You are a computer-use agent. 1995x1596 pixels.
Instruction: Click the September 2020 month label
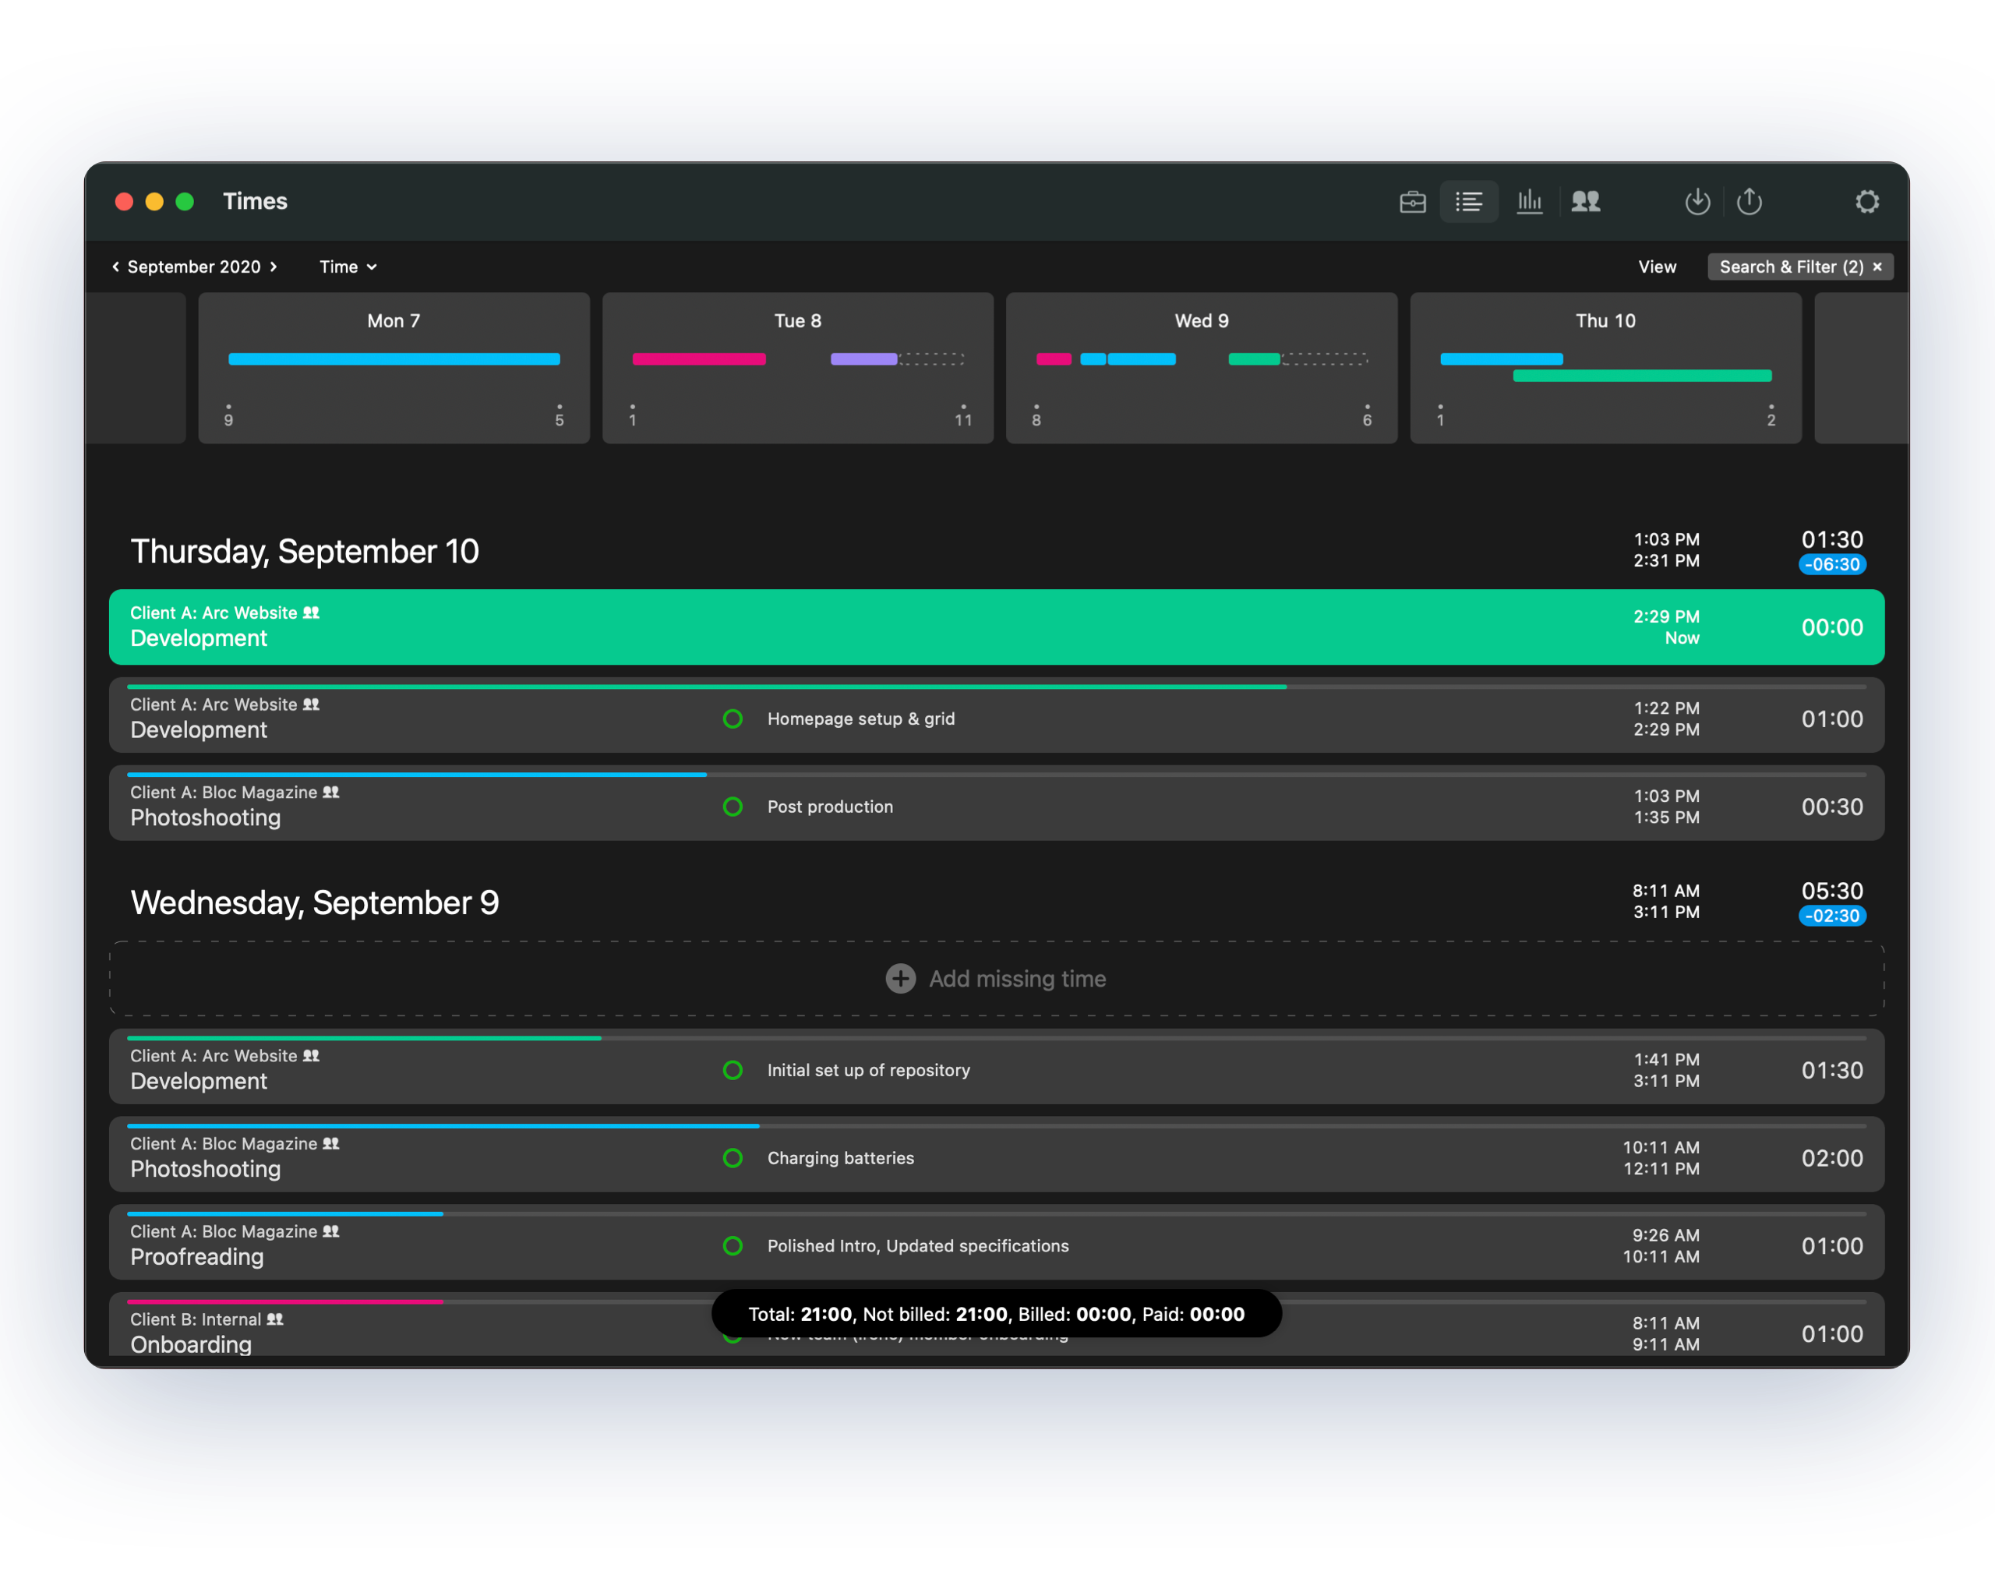pyautogui.click(x=194, y=267)
